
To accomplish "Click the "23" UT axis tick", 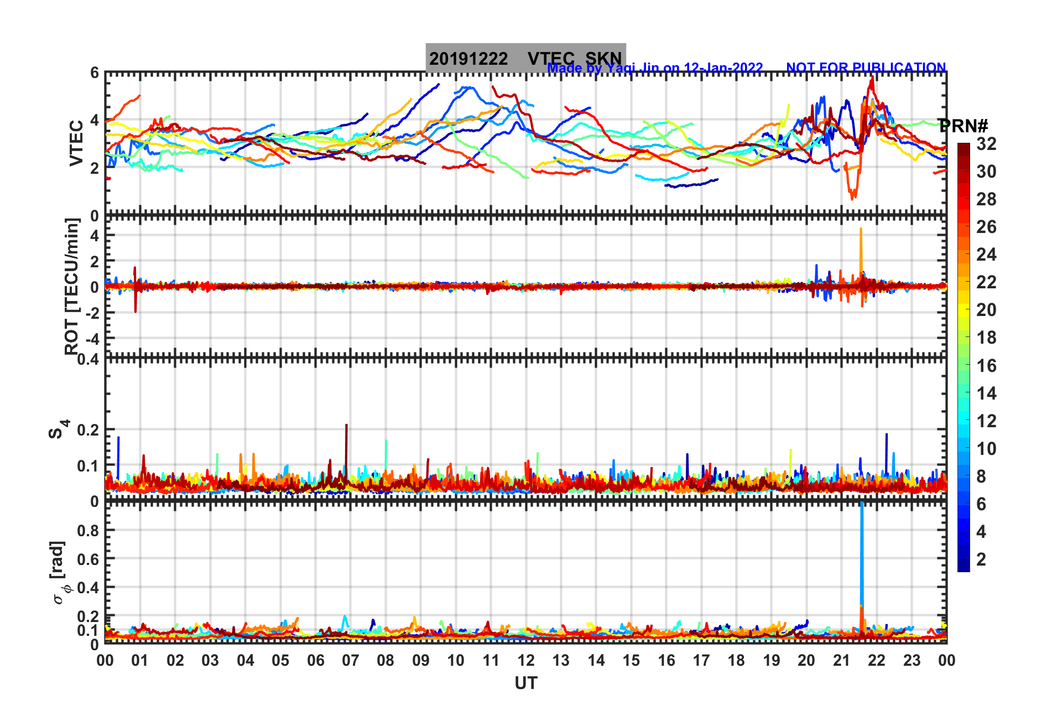I will 912,660.
